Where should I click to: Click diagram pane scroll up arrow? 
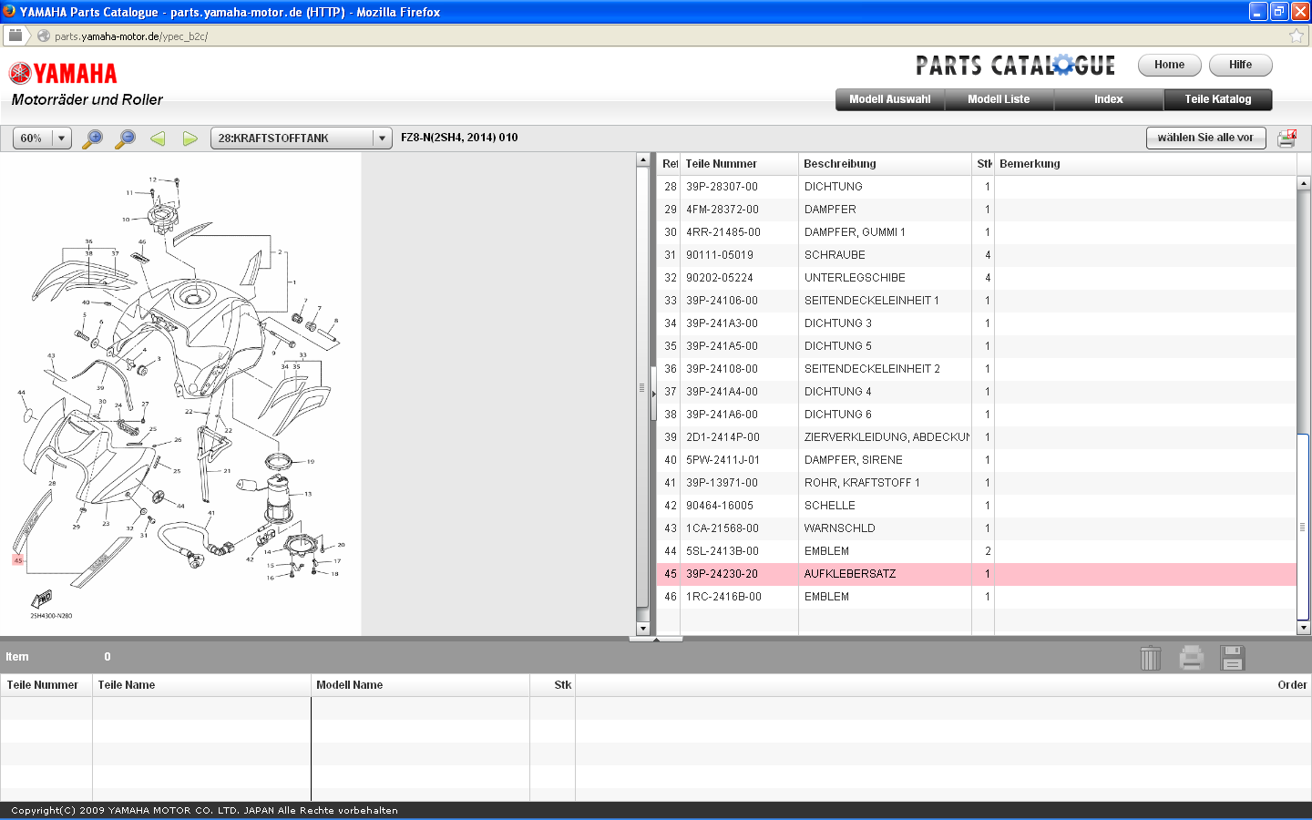tap(642, 159)
